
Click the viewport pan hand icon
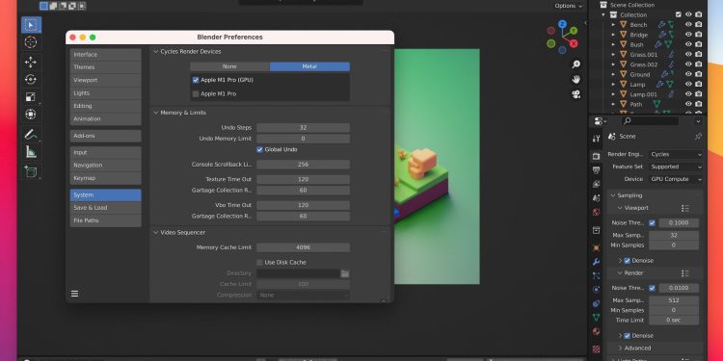point(576,79)
